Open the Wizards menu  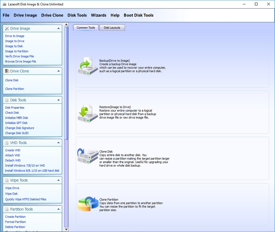[x=98, y=15]
